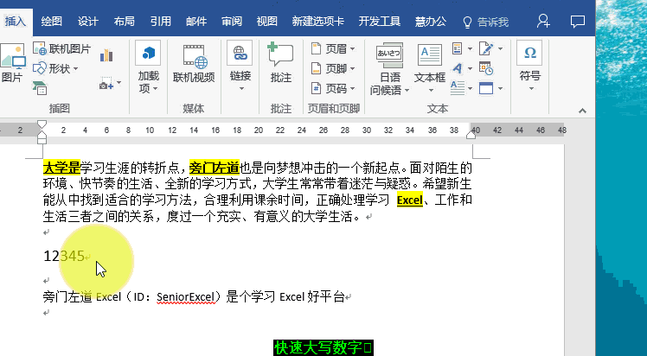Switch to the 绘图 tab
Screen dimensions: 647x356
click(52, 22)
